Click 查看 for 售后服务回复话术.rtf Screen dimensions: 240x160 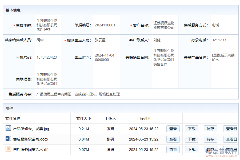coord(173,149)
